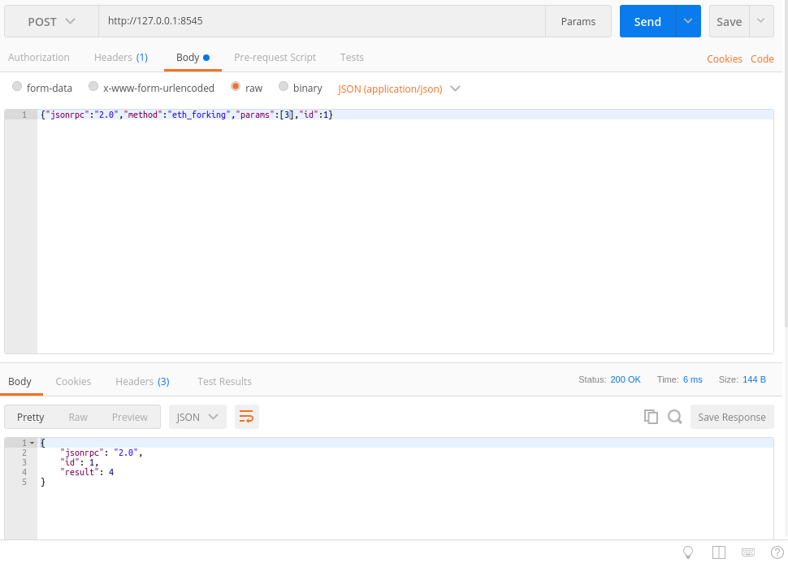This screenshot has width=788, height=563.
Task: Open the Tests tab
Action: point(352,58)
